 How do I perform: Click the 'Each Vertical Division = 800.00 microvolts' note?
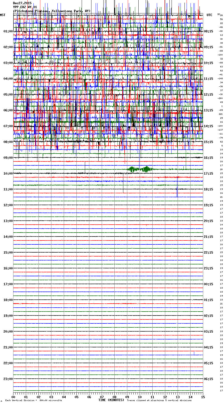coord(34,401)
